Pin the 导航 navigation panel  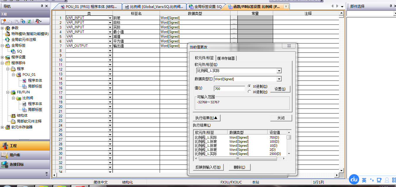42,6
